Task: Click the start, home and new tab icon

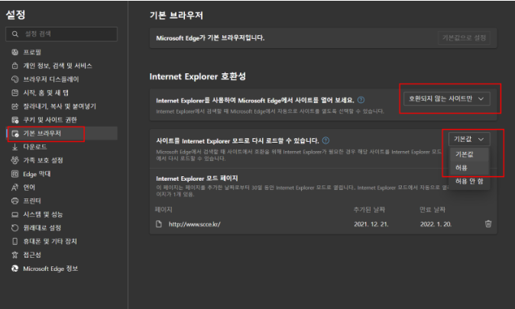Action: [x=15, y=93]
